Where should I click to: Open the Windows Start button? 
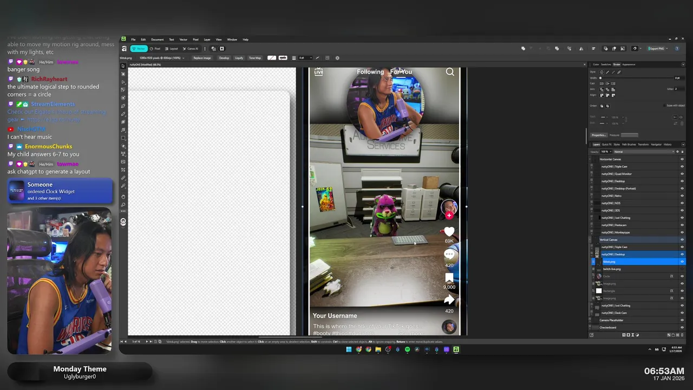(x=349, y=349)
